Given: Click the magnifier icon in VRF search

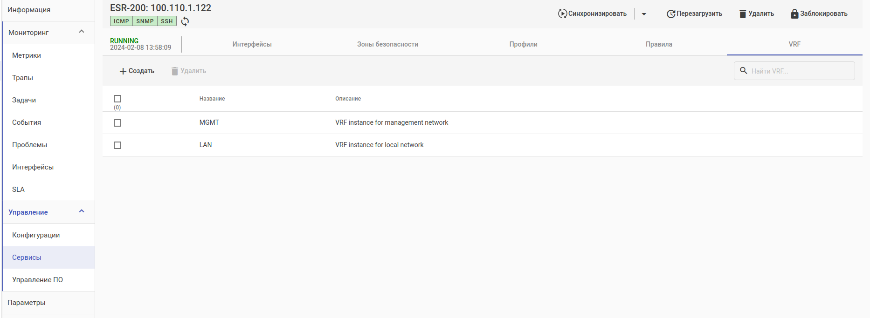Looking at the screenshot, I should click(744, 71).
